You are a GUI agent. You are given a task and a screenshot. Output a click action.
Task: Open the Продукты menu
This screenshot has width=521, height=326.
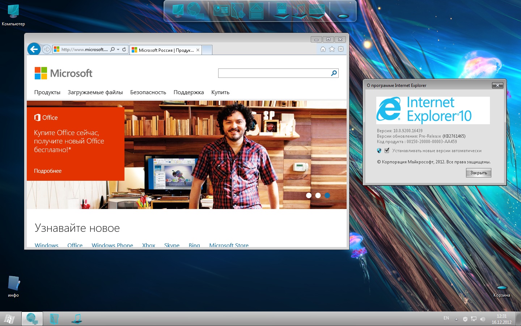tap(47, 92)
